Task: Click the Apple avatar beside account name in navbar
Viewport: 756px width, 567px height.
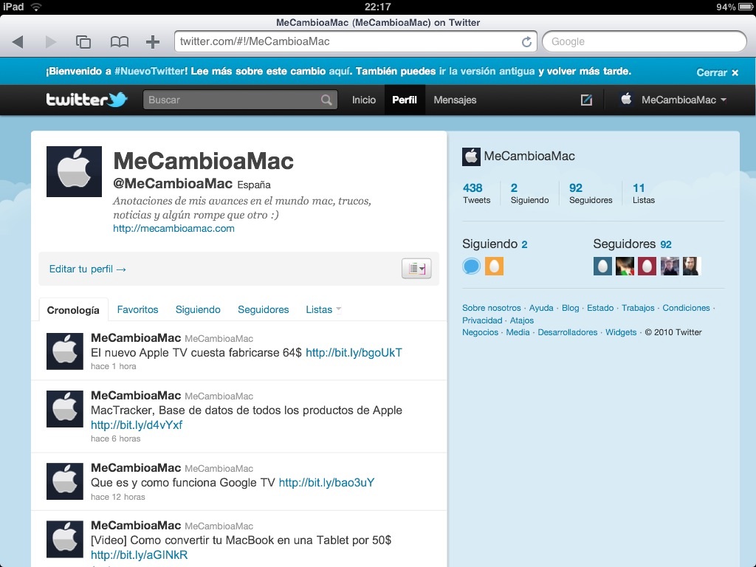Action: coord(626,100)
